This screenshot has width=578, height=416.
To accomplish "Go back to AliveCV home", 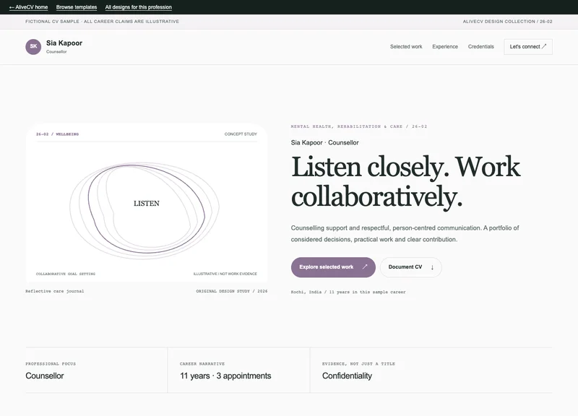I will (28, 7).
